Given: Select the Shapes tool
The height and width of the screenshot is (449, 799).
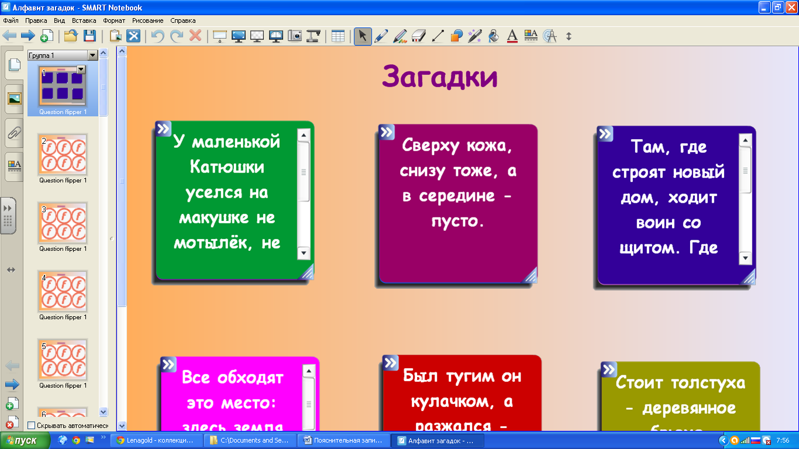Looking at the screenshot, I should coord(456,36).
